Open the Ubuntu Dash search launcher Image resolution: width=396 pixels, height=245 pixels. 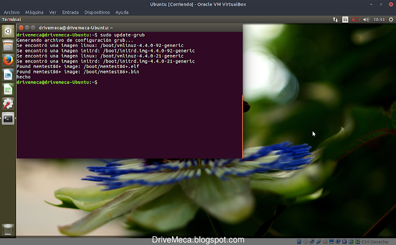[8, 31]
